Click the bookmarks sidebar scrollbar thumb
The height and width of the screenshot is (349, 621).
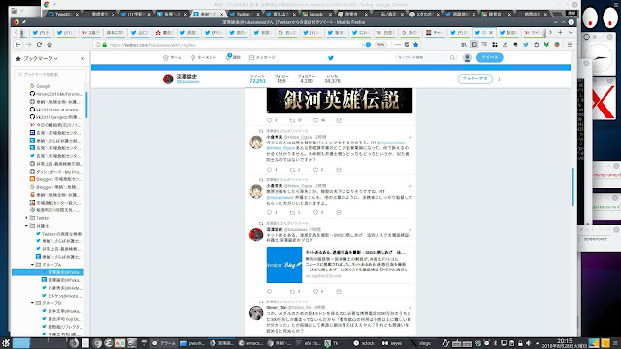[86, 105]
